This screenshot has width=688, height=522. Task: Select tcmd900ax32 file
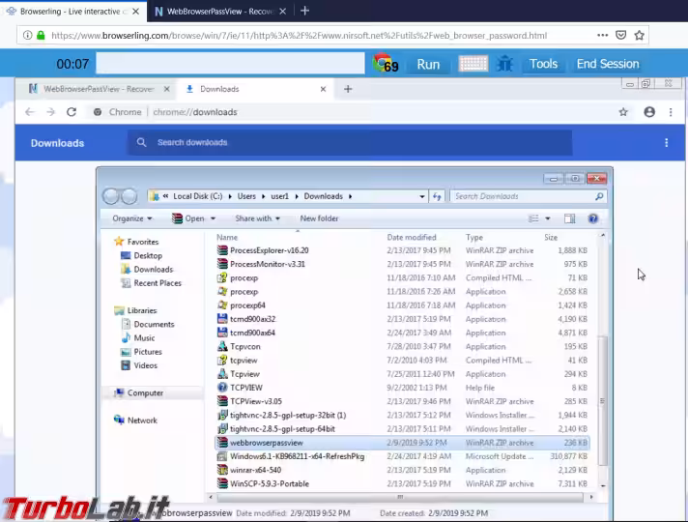click(401, 319)
